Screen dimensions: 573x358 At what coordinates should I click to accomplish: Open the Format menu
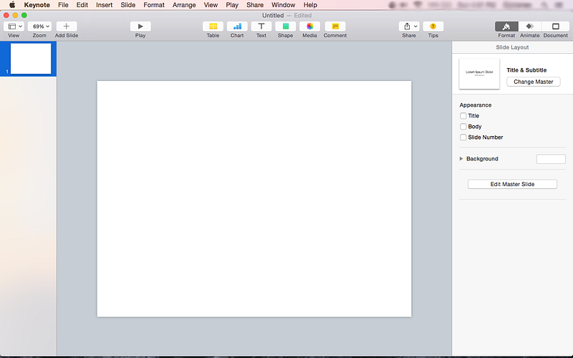click(154, 5)
